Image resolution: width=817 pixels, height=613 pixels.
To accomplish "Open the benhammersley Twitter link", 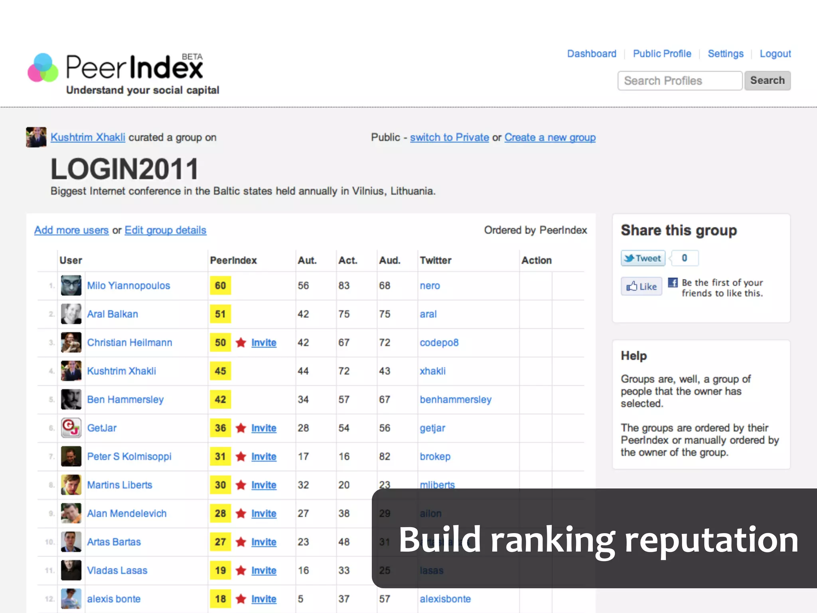I will [456, 399].
